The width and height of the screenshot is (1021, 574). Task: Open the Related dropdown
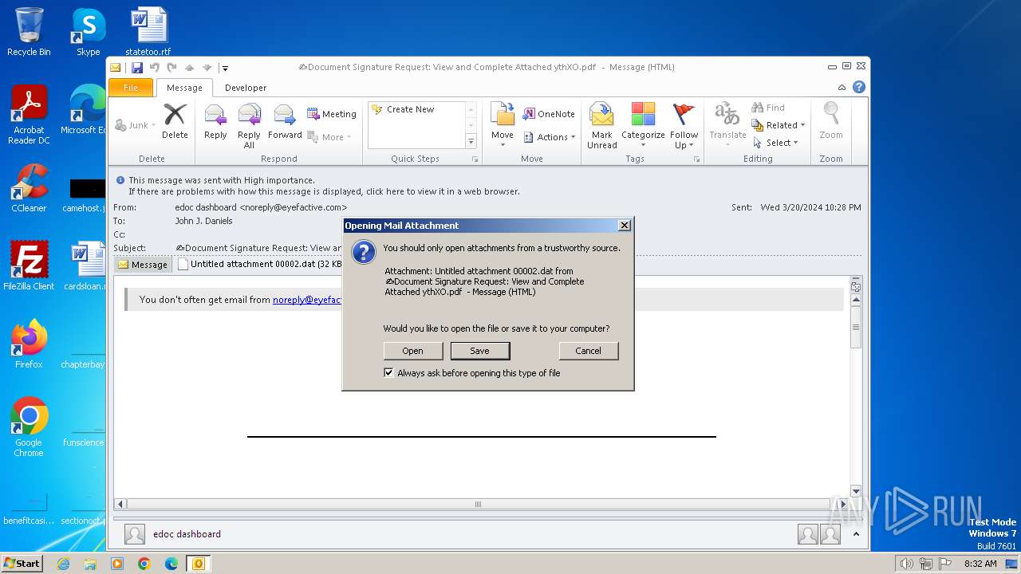tap(779, 125)
